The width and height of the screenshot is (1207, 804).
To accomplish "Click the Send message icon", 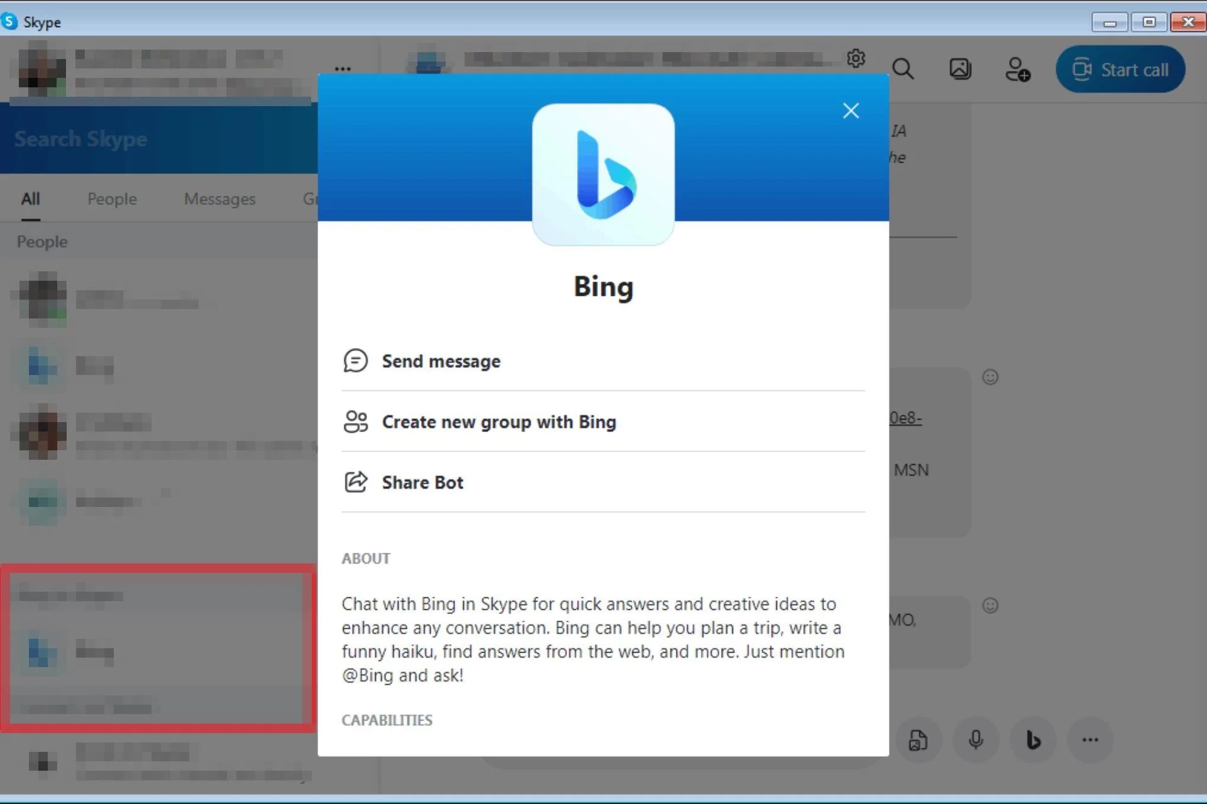I will click(355, 361).
